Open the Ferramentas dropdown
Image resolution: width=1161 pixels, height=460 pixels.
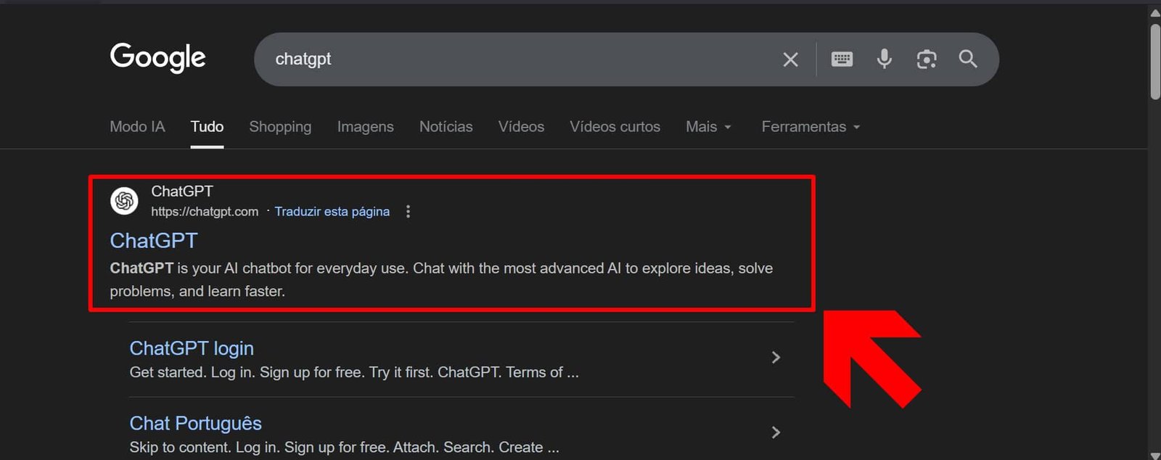click(x=810, y=127)
